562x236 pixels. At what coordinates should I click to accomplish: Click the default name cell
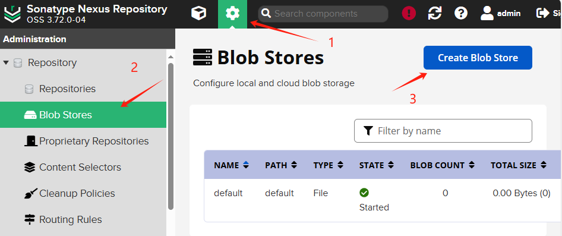[228, 193]
